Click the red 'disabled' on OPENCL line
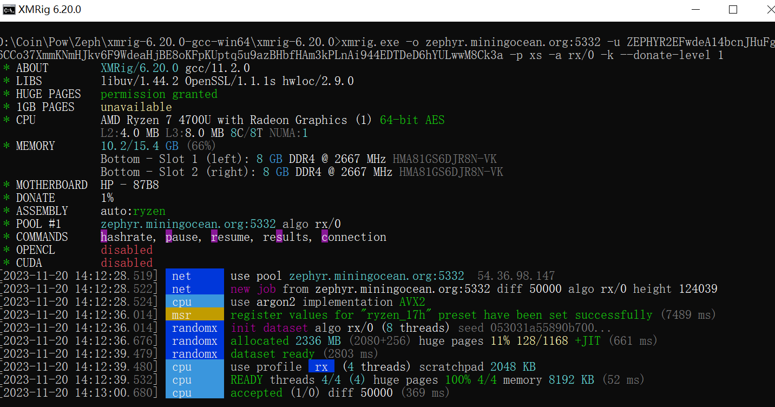775x407 pixels. (x=127, y=250)
